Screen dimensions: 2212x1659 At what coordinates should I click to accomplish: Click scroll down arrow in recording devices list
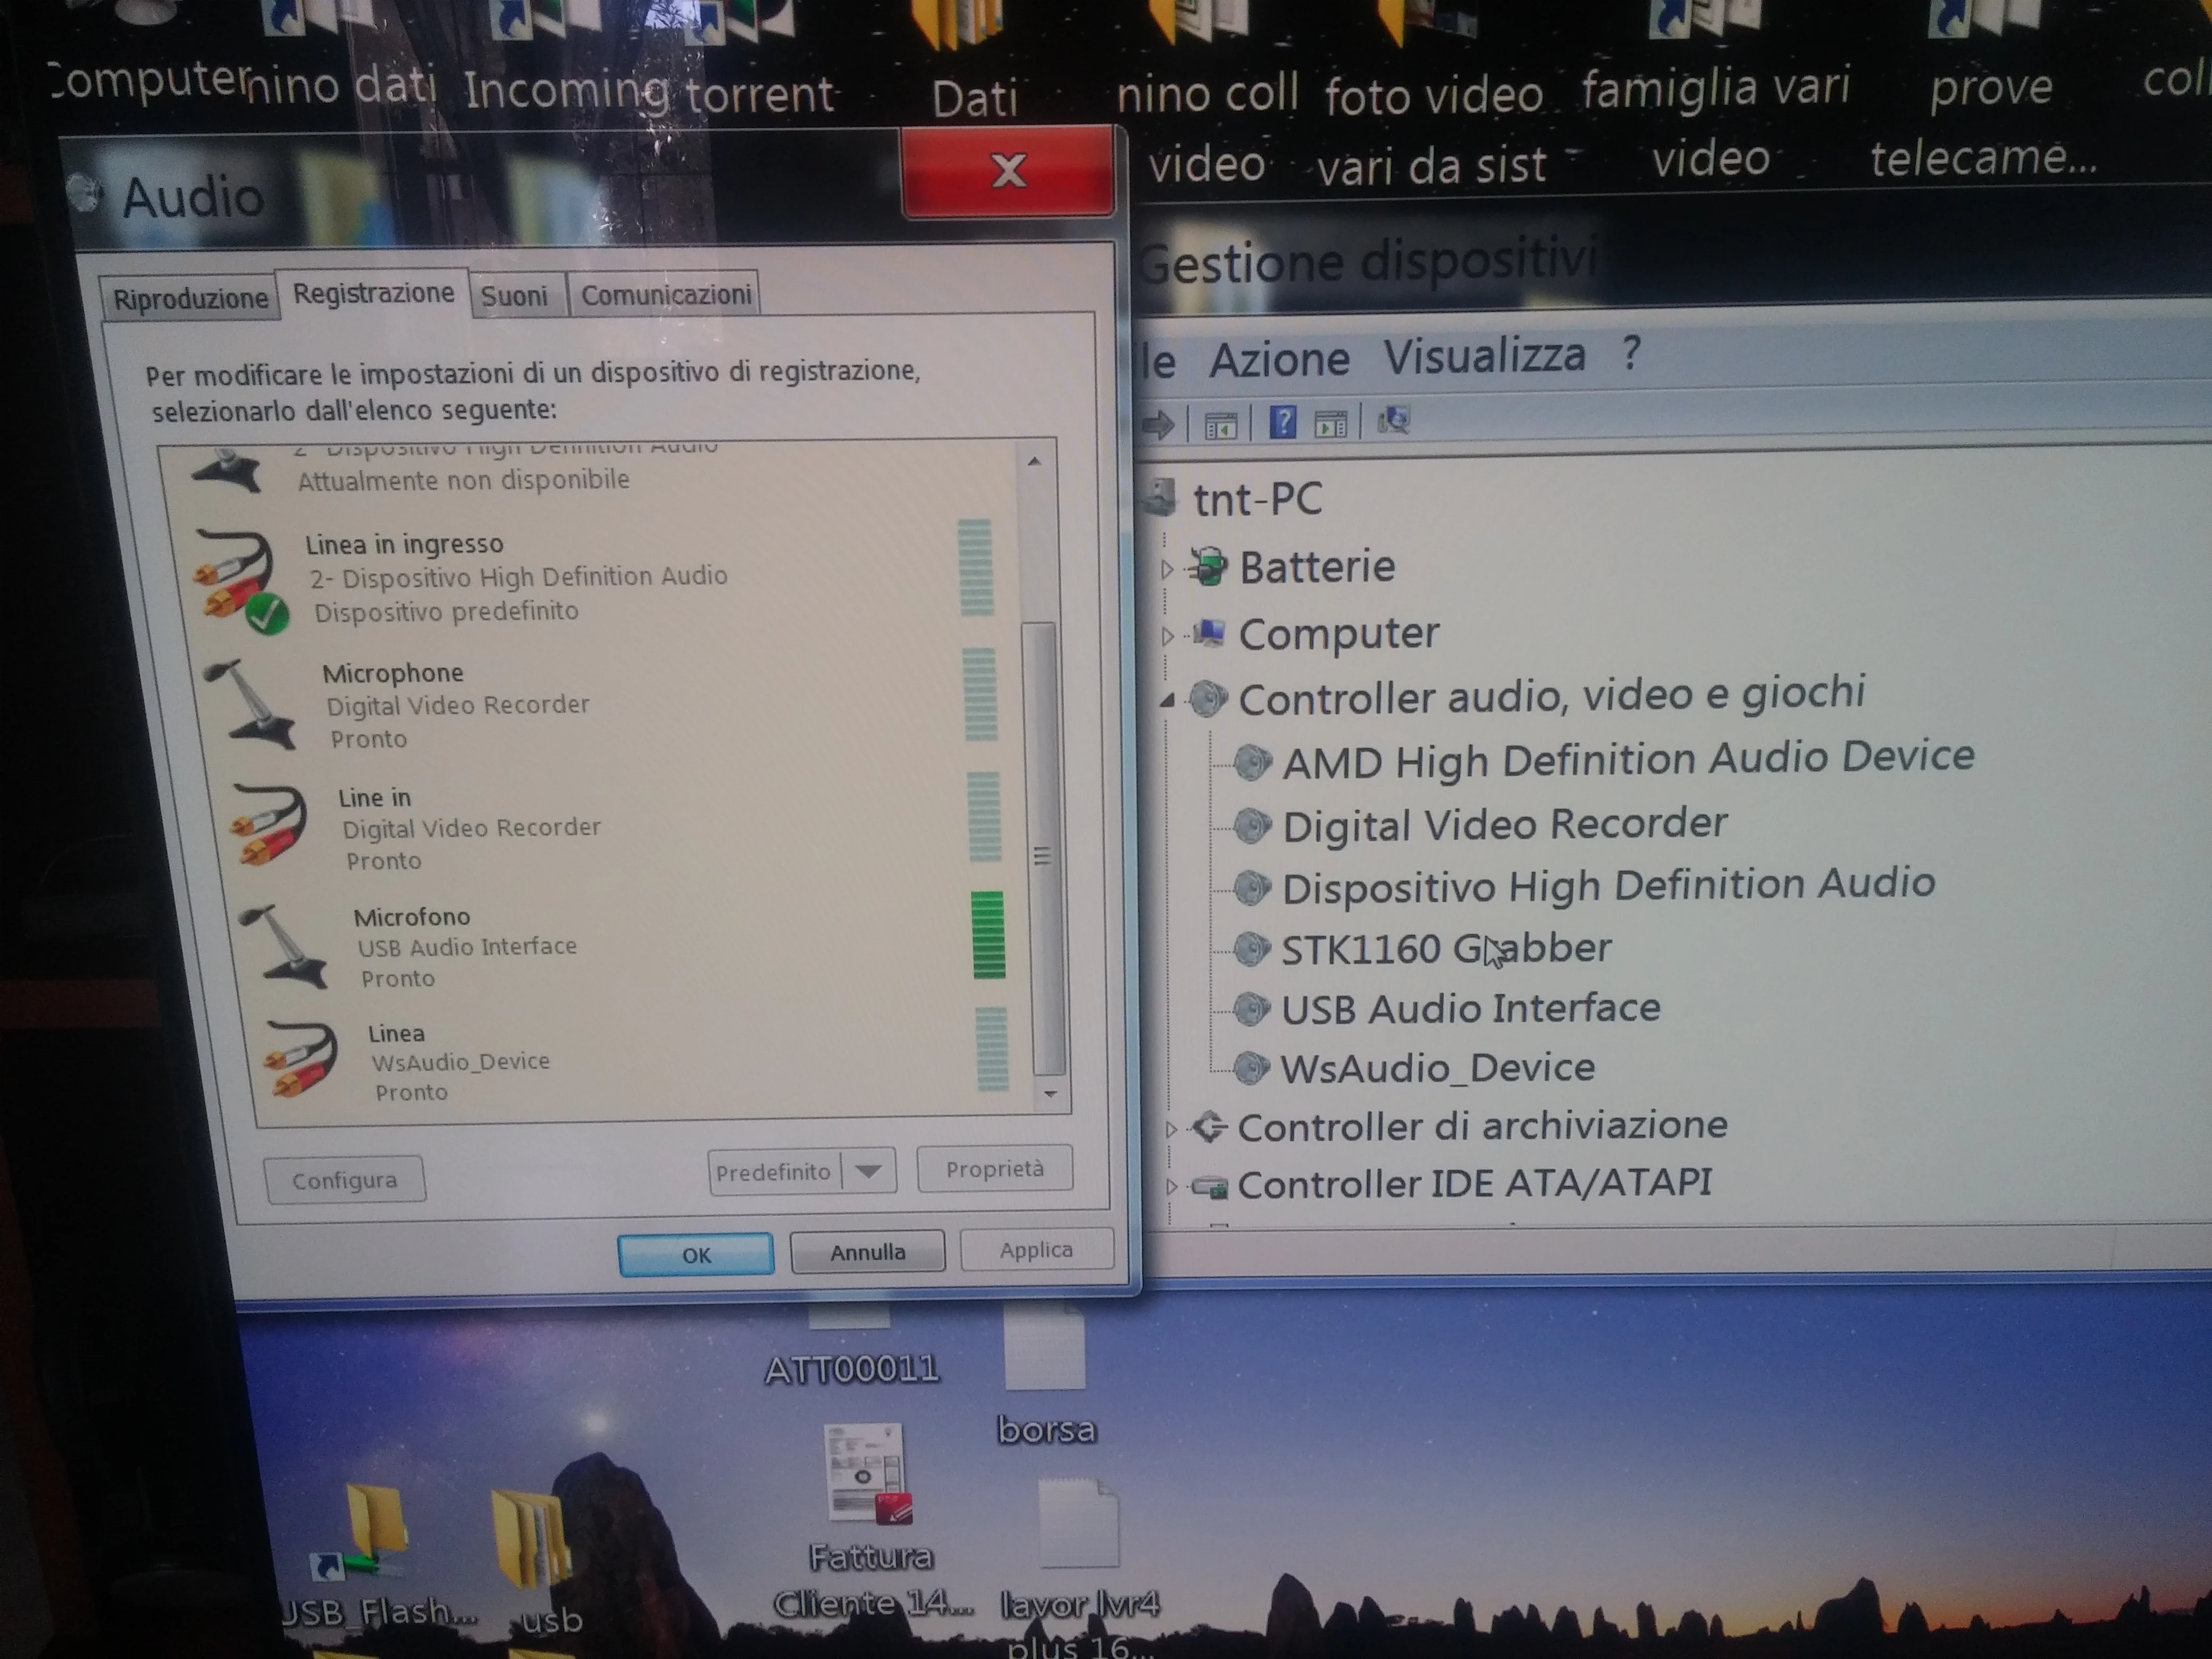1050,1094
